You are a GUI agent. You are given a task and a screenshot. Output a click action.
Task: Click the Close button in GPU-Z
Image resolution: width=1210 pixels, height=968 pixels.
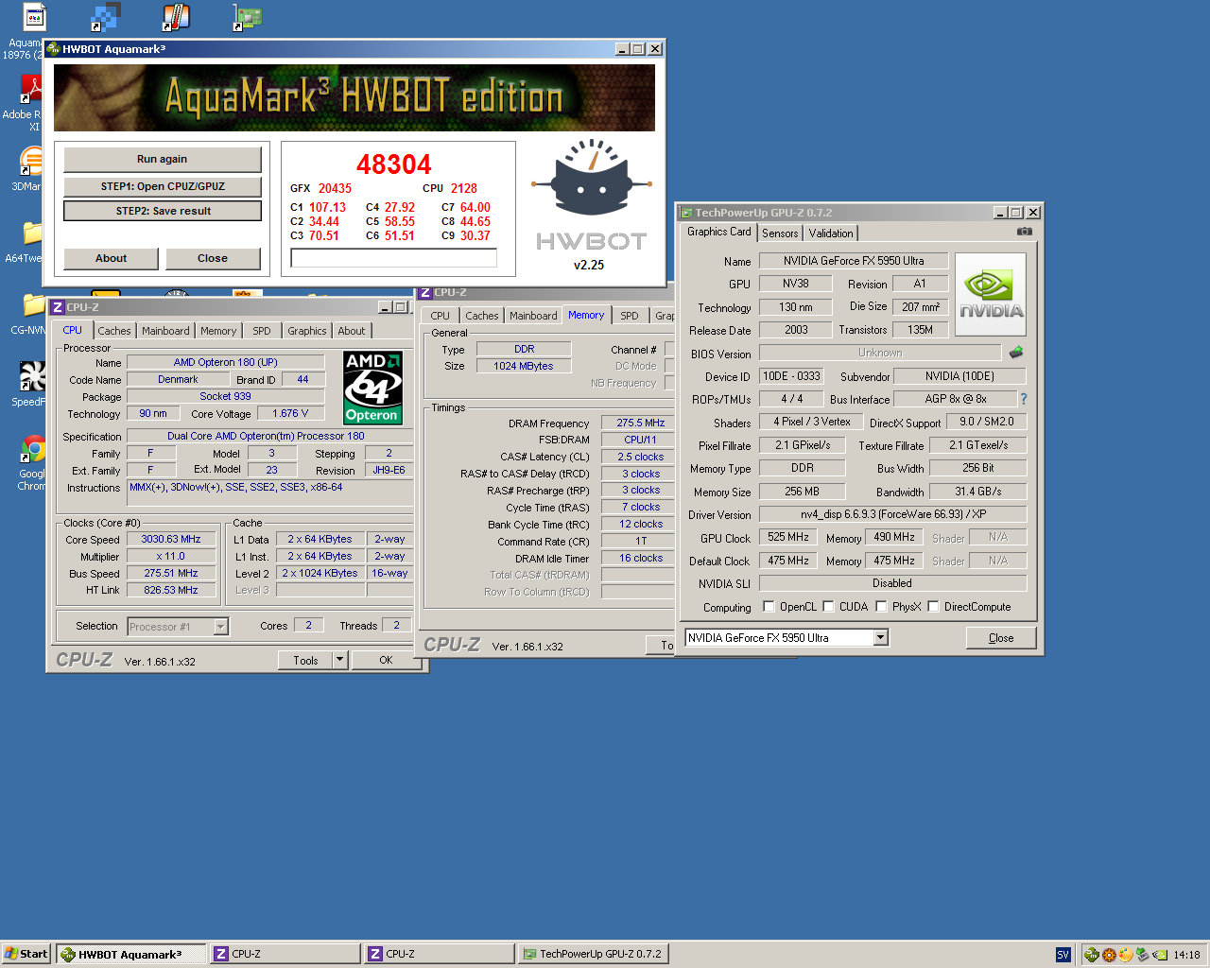click(x=1001, y=638)
